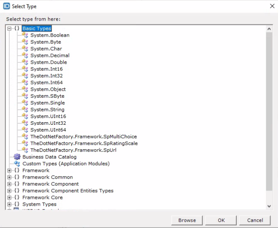Expand the Framework Core node
Viewport: 278px width, 228px height.
pos(9,198)
